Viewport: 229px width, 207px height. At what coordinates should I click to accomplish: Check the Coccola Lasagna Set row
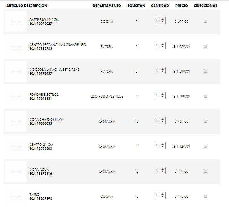coord(206,71)
